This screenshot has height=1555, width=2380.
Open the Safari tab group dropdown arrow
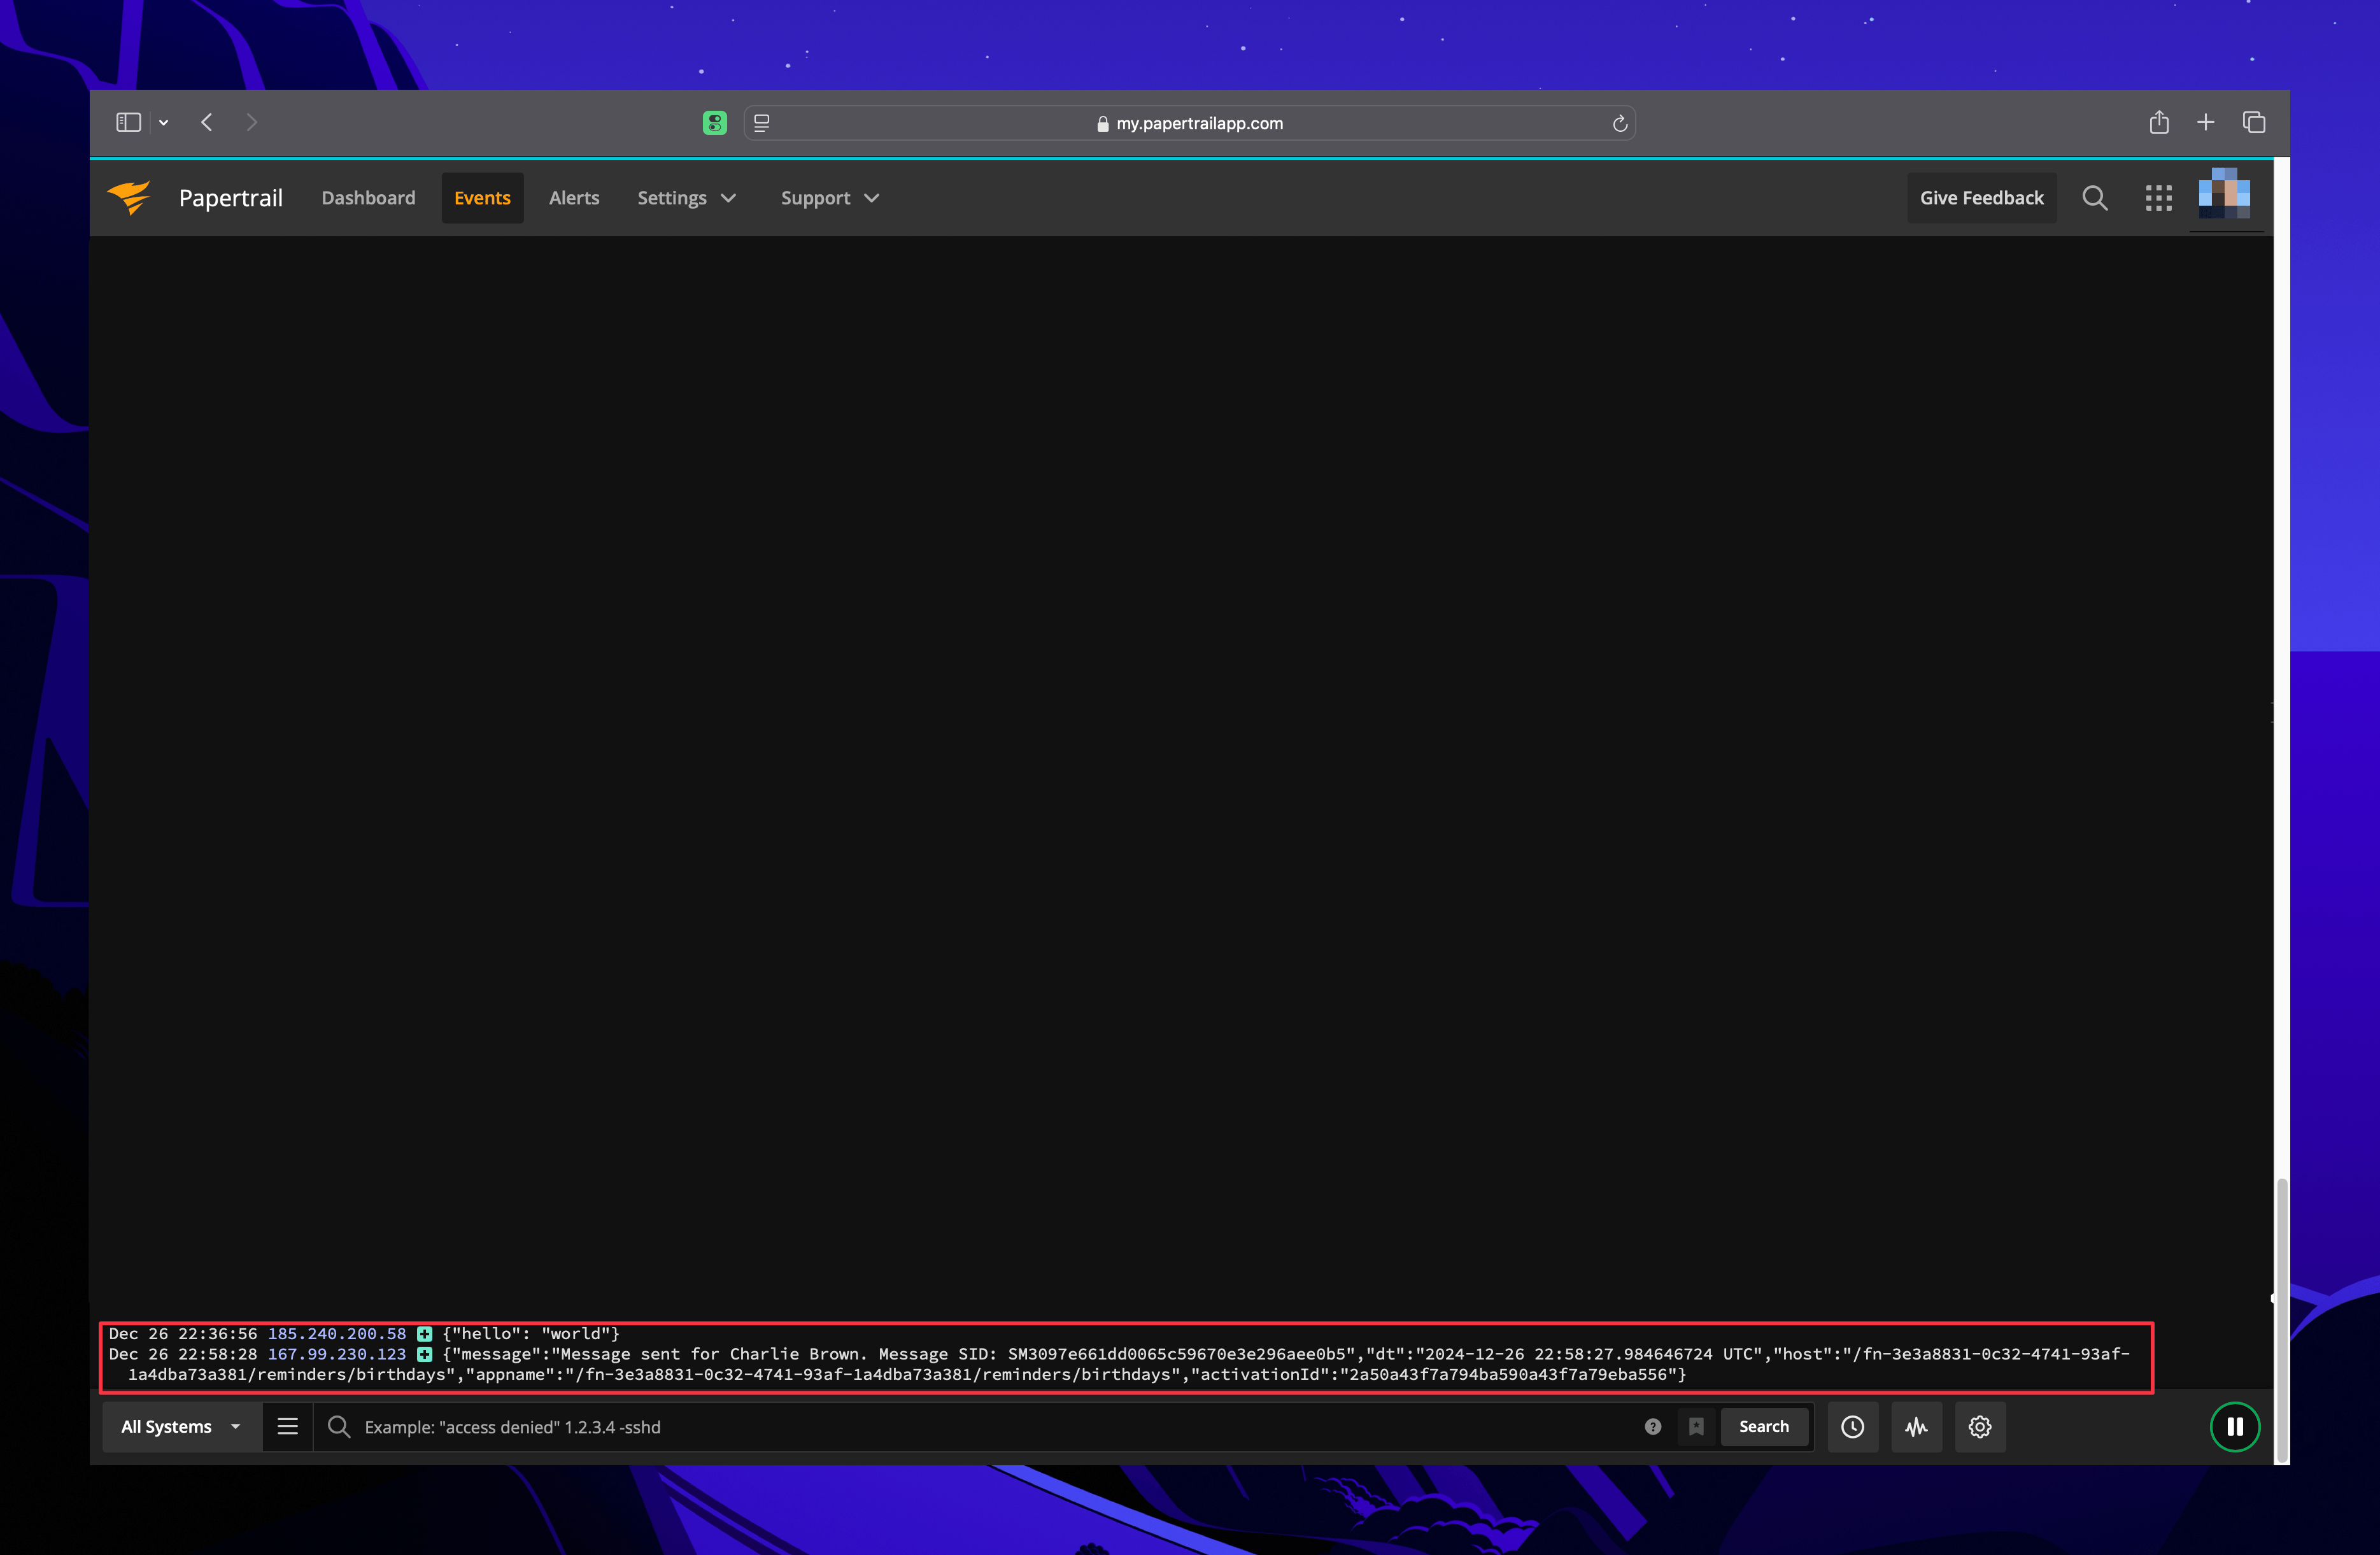(x=163, y=123)
